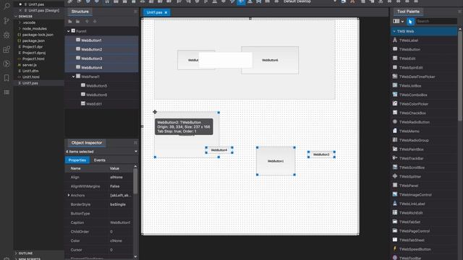Select the pointer tool in Tool Palette
Screen dimensions: 463x260
pos(410,21)
